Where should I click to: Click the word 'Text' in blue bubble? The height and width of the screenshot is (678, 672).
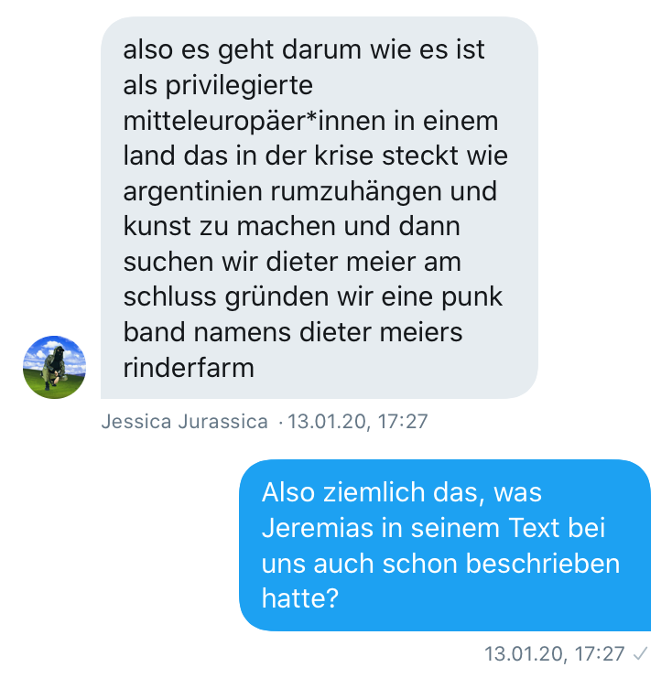[x=534, y=528]
